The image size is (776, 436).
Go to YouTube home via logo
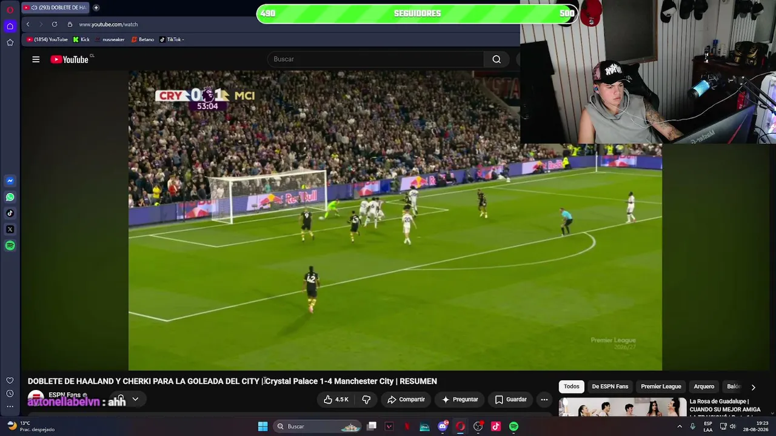tap(70, 59)
